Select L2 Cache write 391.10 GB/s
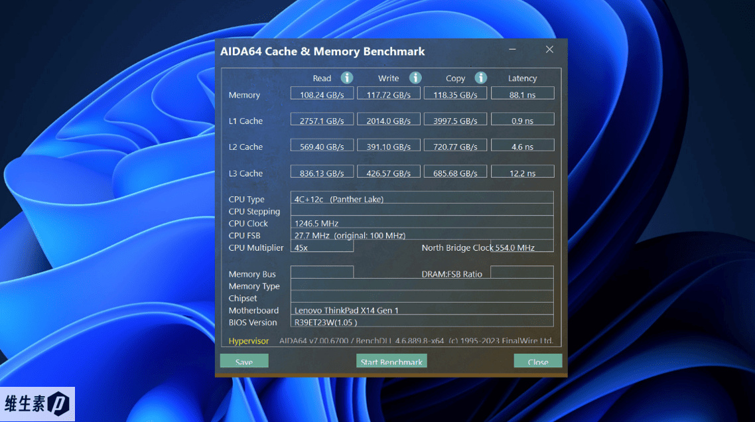 tap(389, 145)
